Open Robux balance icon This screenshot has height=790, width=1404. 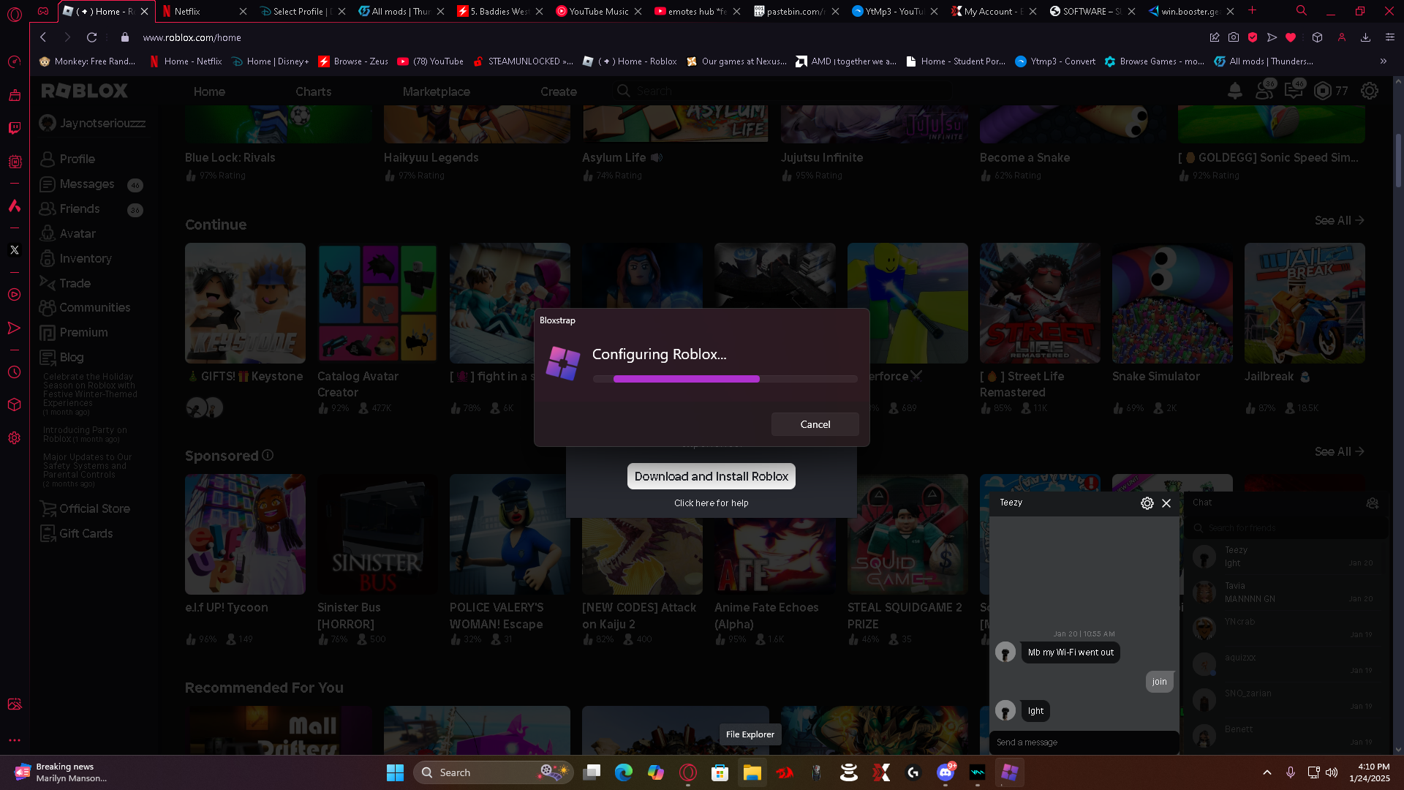coord(1323,91)
